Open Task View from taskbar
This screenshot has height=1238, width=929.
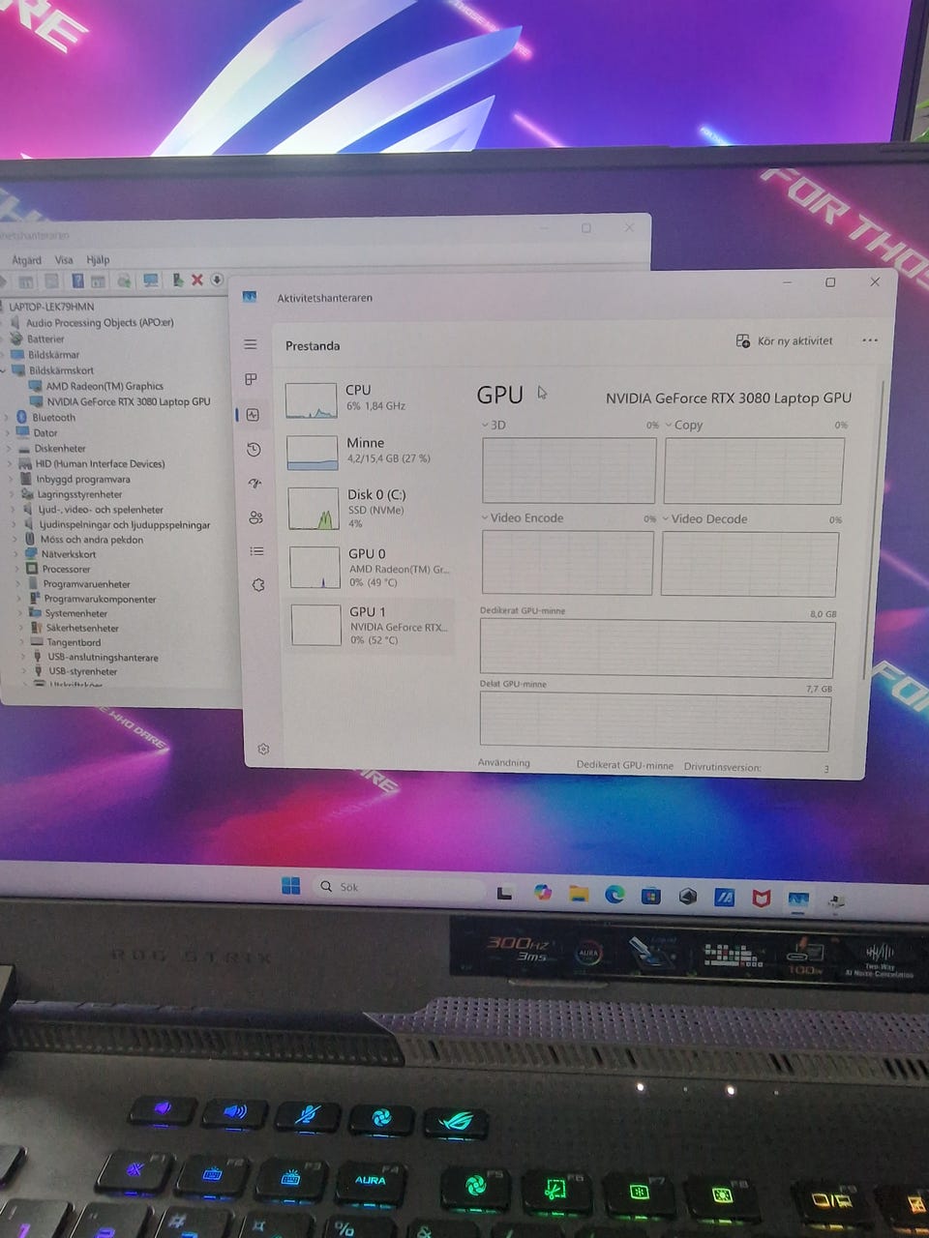(x=504, y=893)
